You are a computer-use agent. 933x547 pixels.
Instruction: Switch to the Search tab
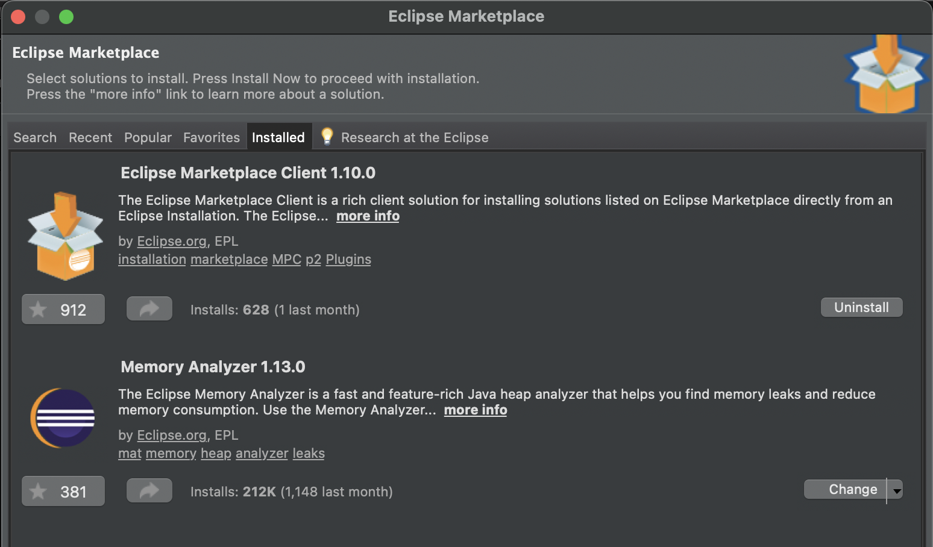(x=35, y=137)
